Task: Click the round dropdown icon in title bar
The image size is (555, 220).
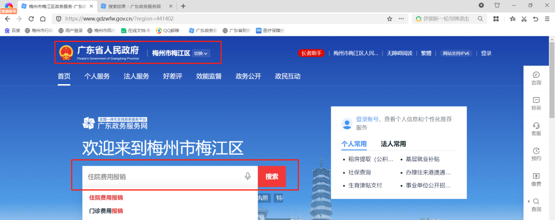Action: click(x=481, y=6)
